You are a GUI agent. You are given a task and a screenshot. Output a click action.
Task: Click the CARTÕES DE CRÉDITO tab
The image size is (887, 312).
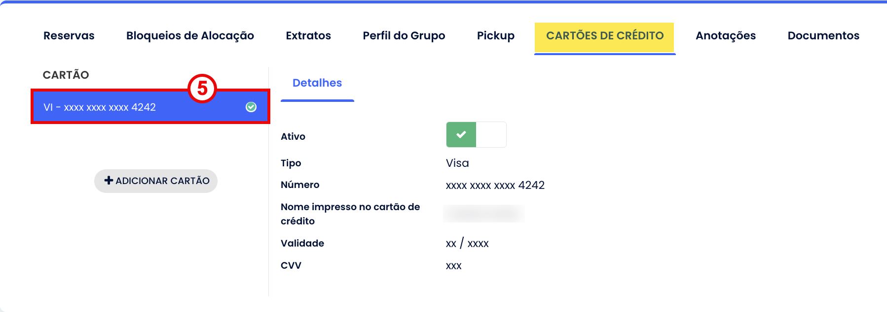(605, 36)
